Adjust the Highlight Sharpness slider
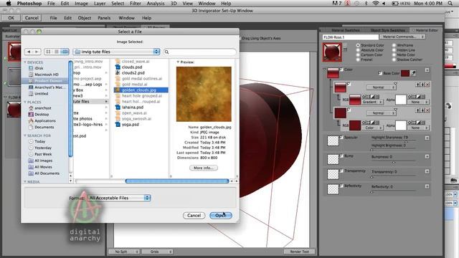The image size is (459, 258). [406, 141]
